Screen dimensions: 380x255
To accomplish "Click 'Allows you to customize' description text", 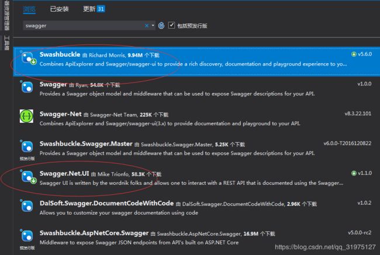I will (x=119, y=212).
